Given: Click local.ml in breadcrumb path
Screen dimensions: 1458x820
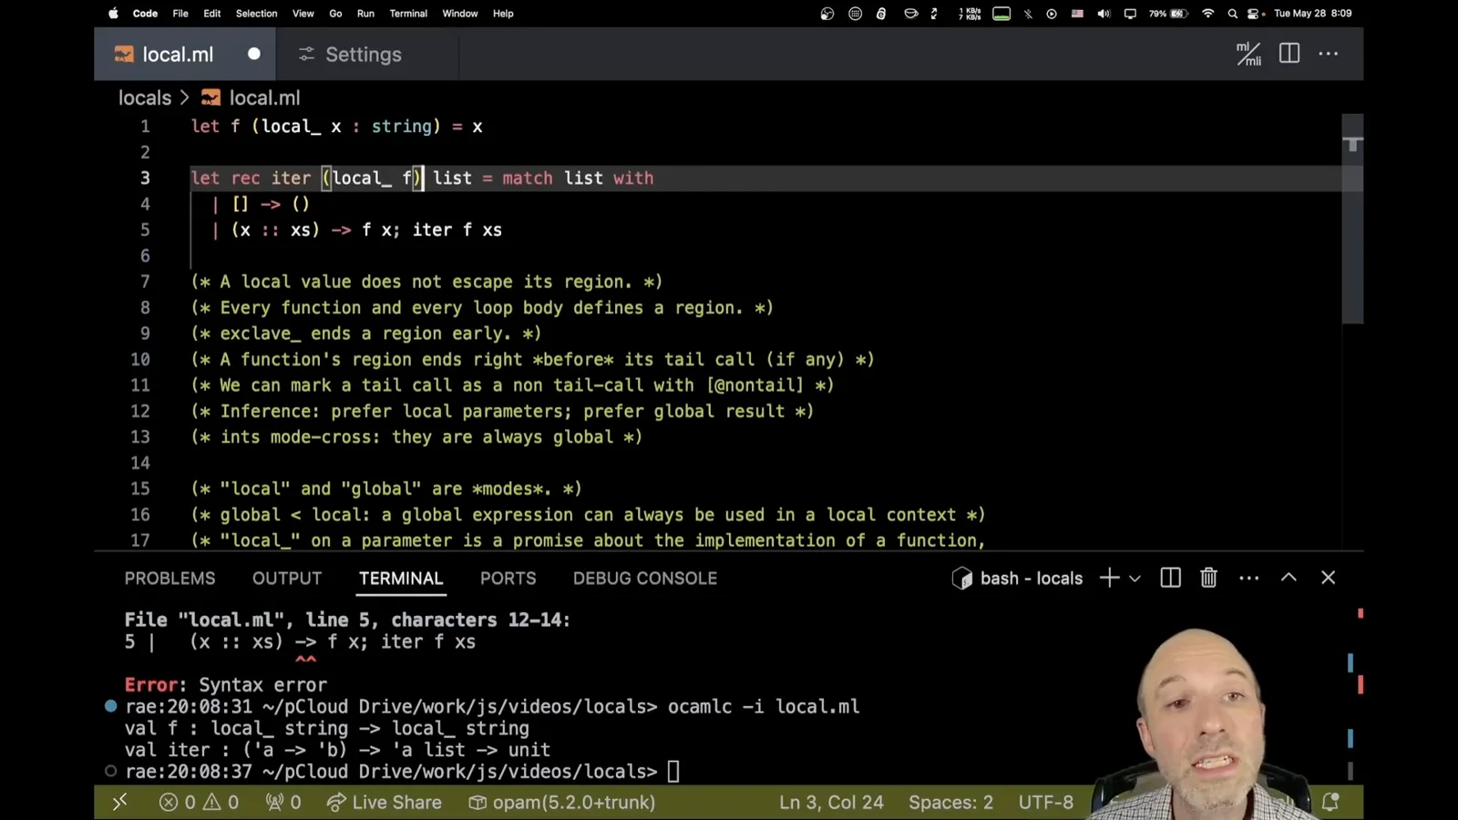Looking at the screenshot, I should point(264,97).
